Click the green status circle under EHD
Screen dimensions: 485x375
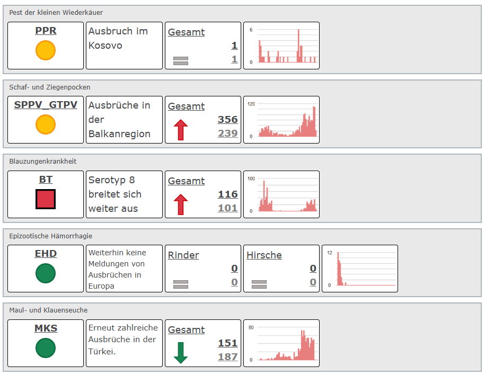46,273
